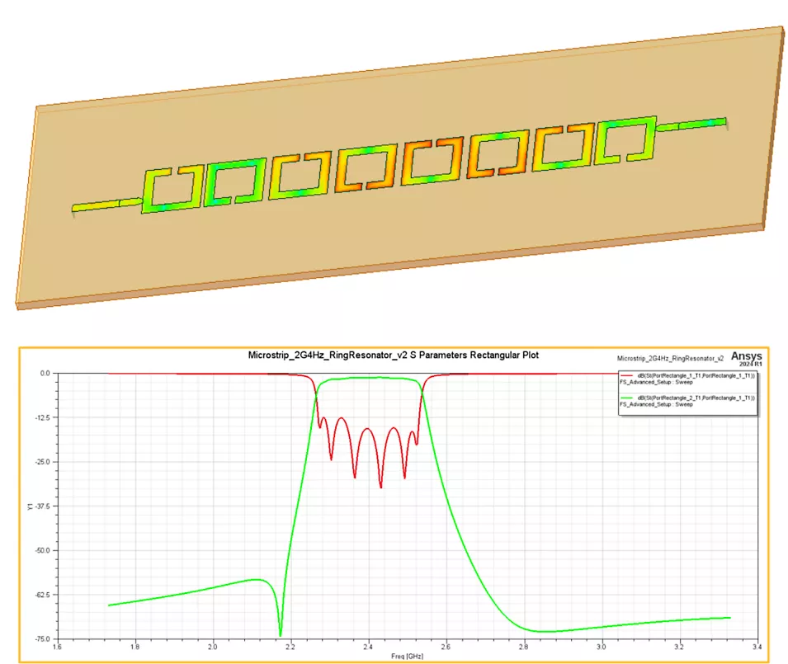788x664 pixels.
Task: Click the Ansys logo in the plot corner
Action: tap(745, 357)
